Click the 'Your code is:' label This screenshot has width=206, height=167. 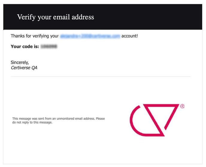click(x=25, y=46)
